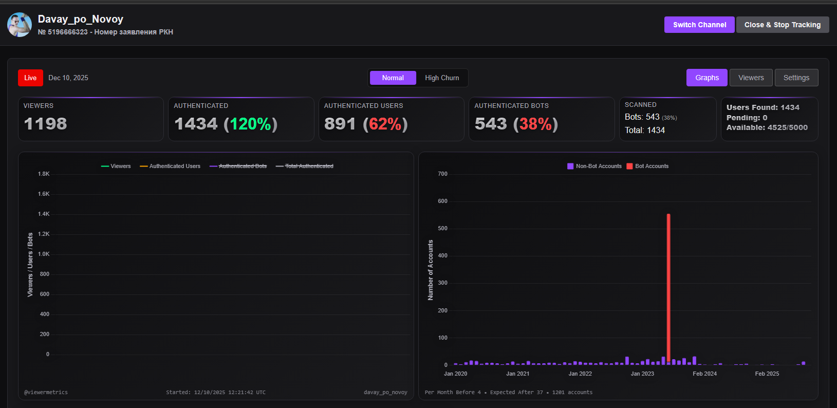Click the Scanned bots summary card
The image size is (837, 408).
click(667, 119)
